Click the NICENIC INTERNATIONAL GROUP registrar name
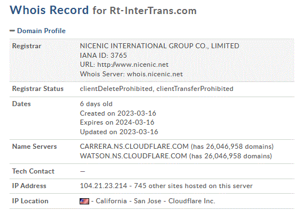Screen dimensions: 295x210 click(159, 46)
